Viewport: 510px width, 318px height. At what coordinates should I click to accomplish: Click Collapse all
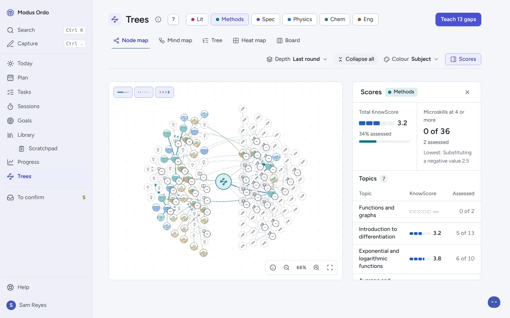(356, 59)
